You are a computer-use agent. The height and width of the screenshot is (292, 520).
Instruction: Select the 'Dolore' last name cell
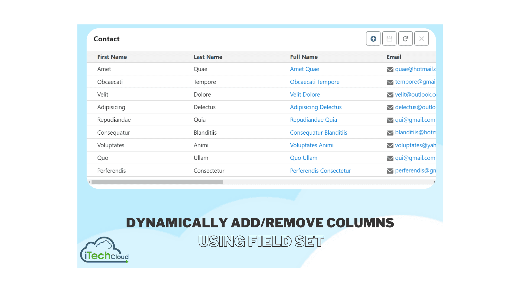(x=202, y=95)
